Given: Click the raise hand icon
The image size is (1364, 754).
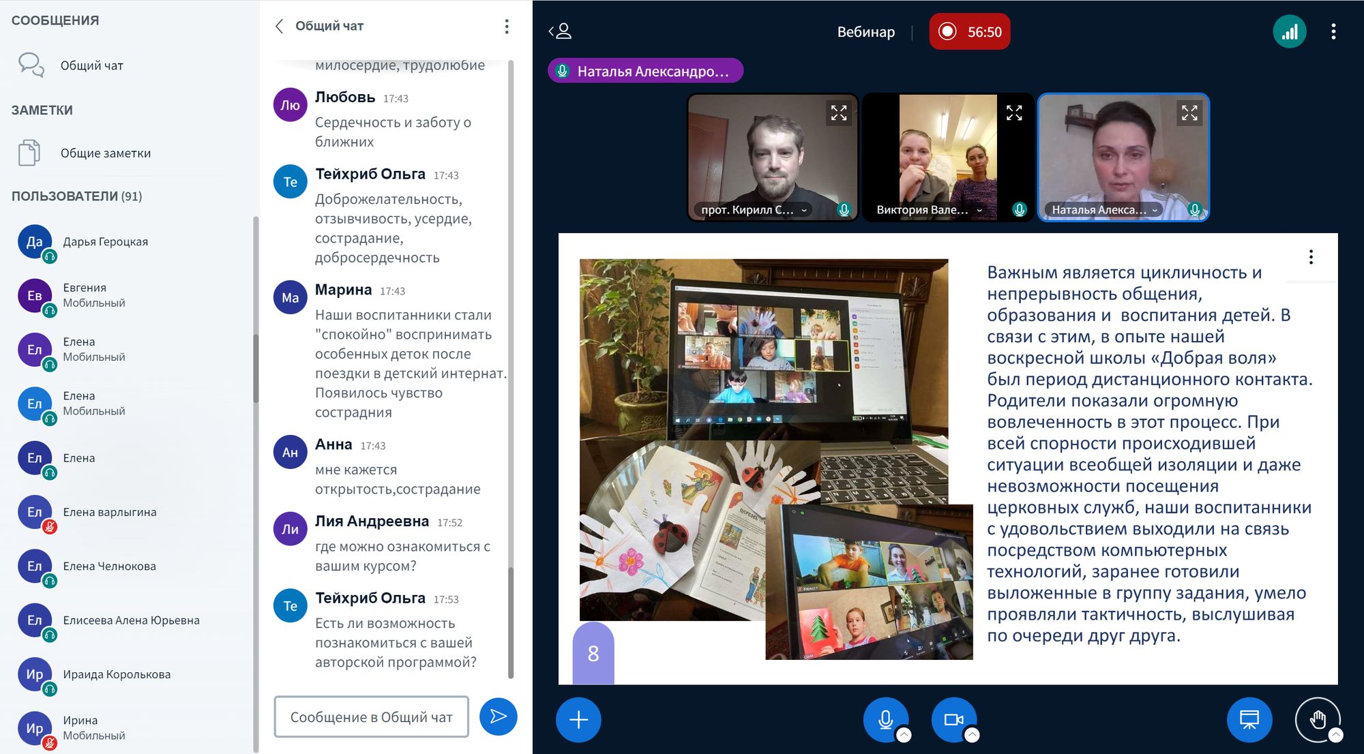Looking at the screenshot, I should pos(1316,719).
